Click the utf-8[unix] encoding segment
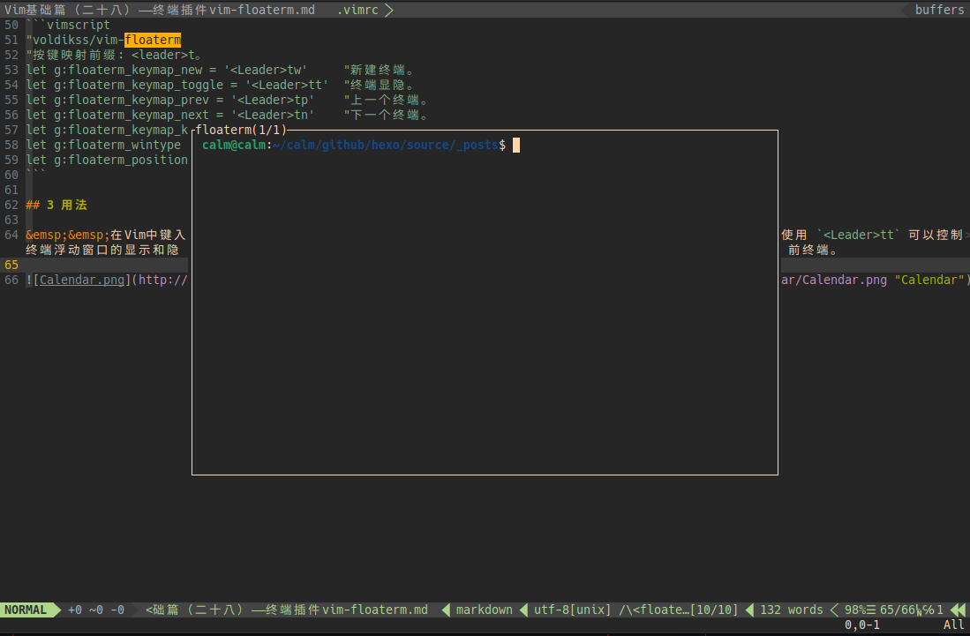Image resolution: width=970 pixels, height=636 pixels. [x=572, y=610]
